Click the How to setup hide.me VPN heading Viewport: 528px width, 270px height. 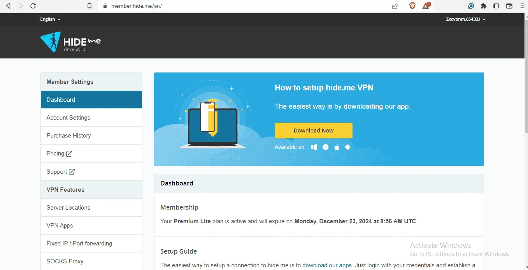[x=324, y=88]
